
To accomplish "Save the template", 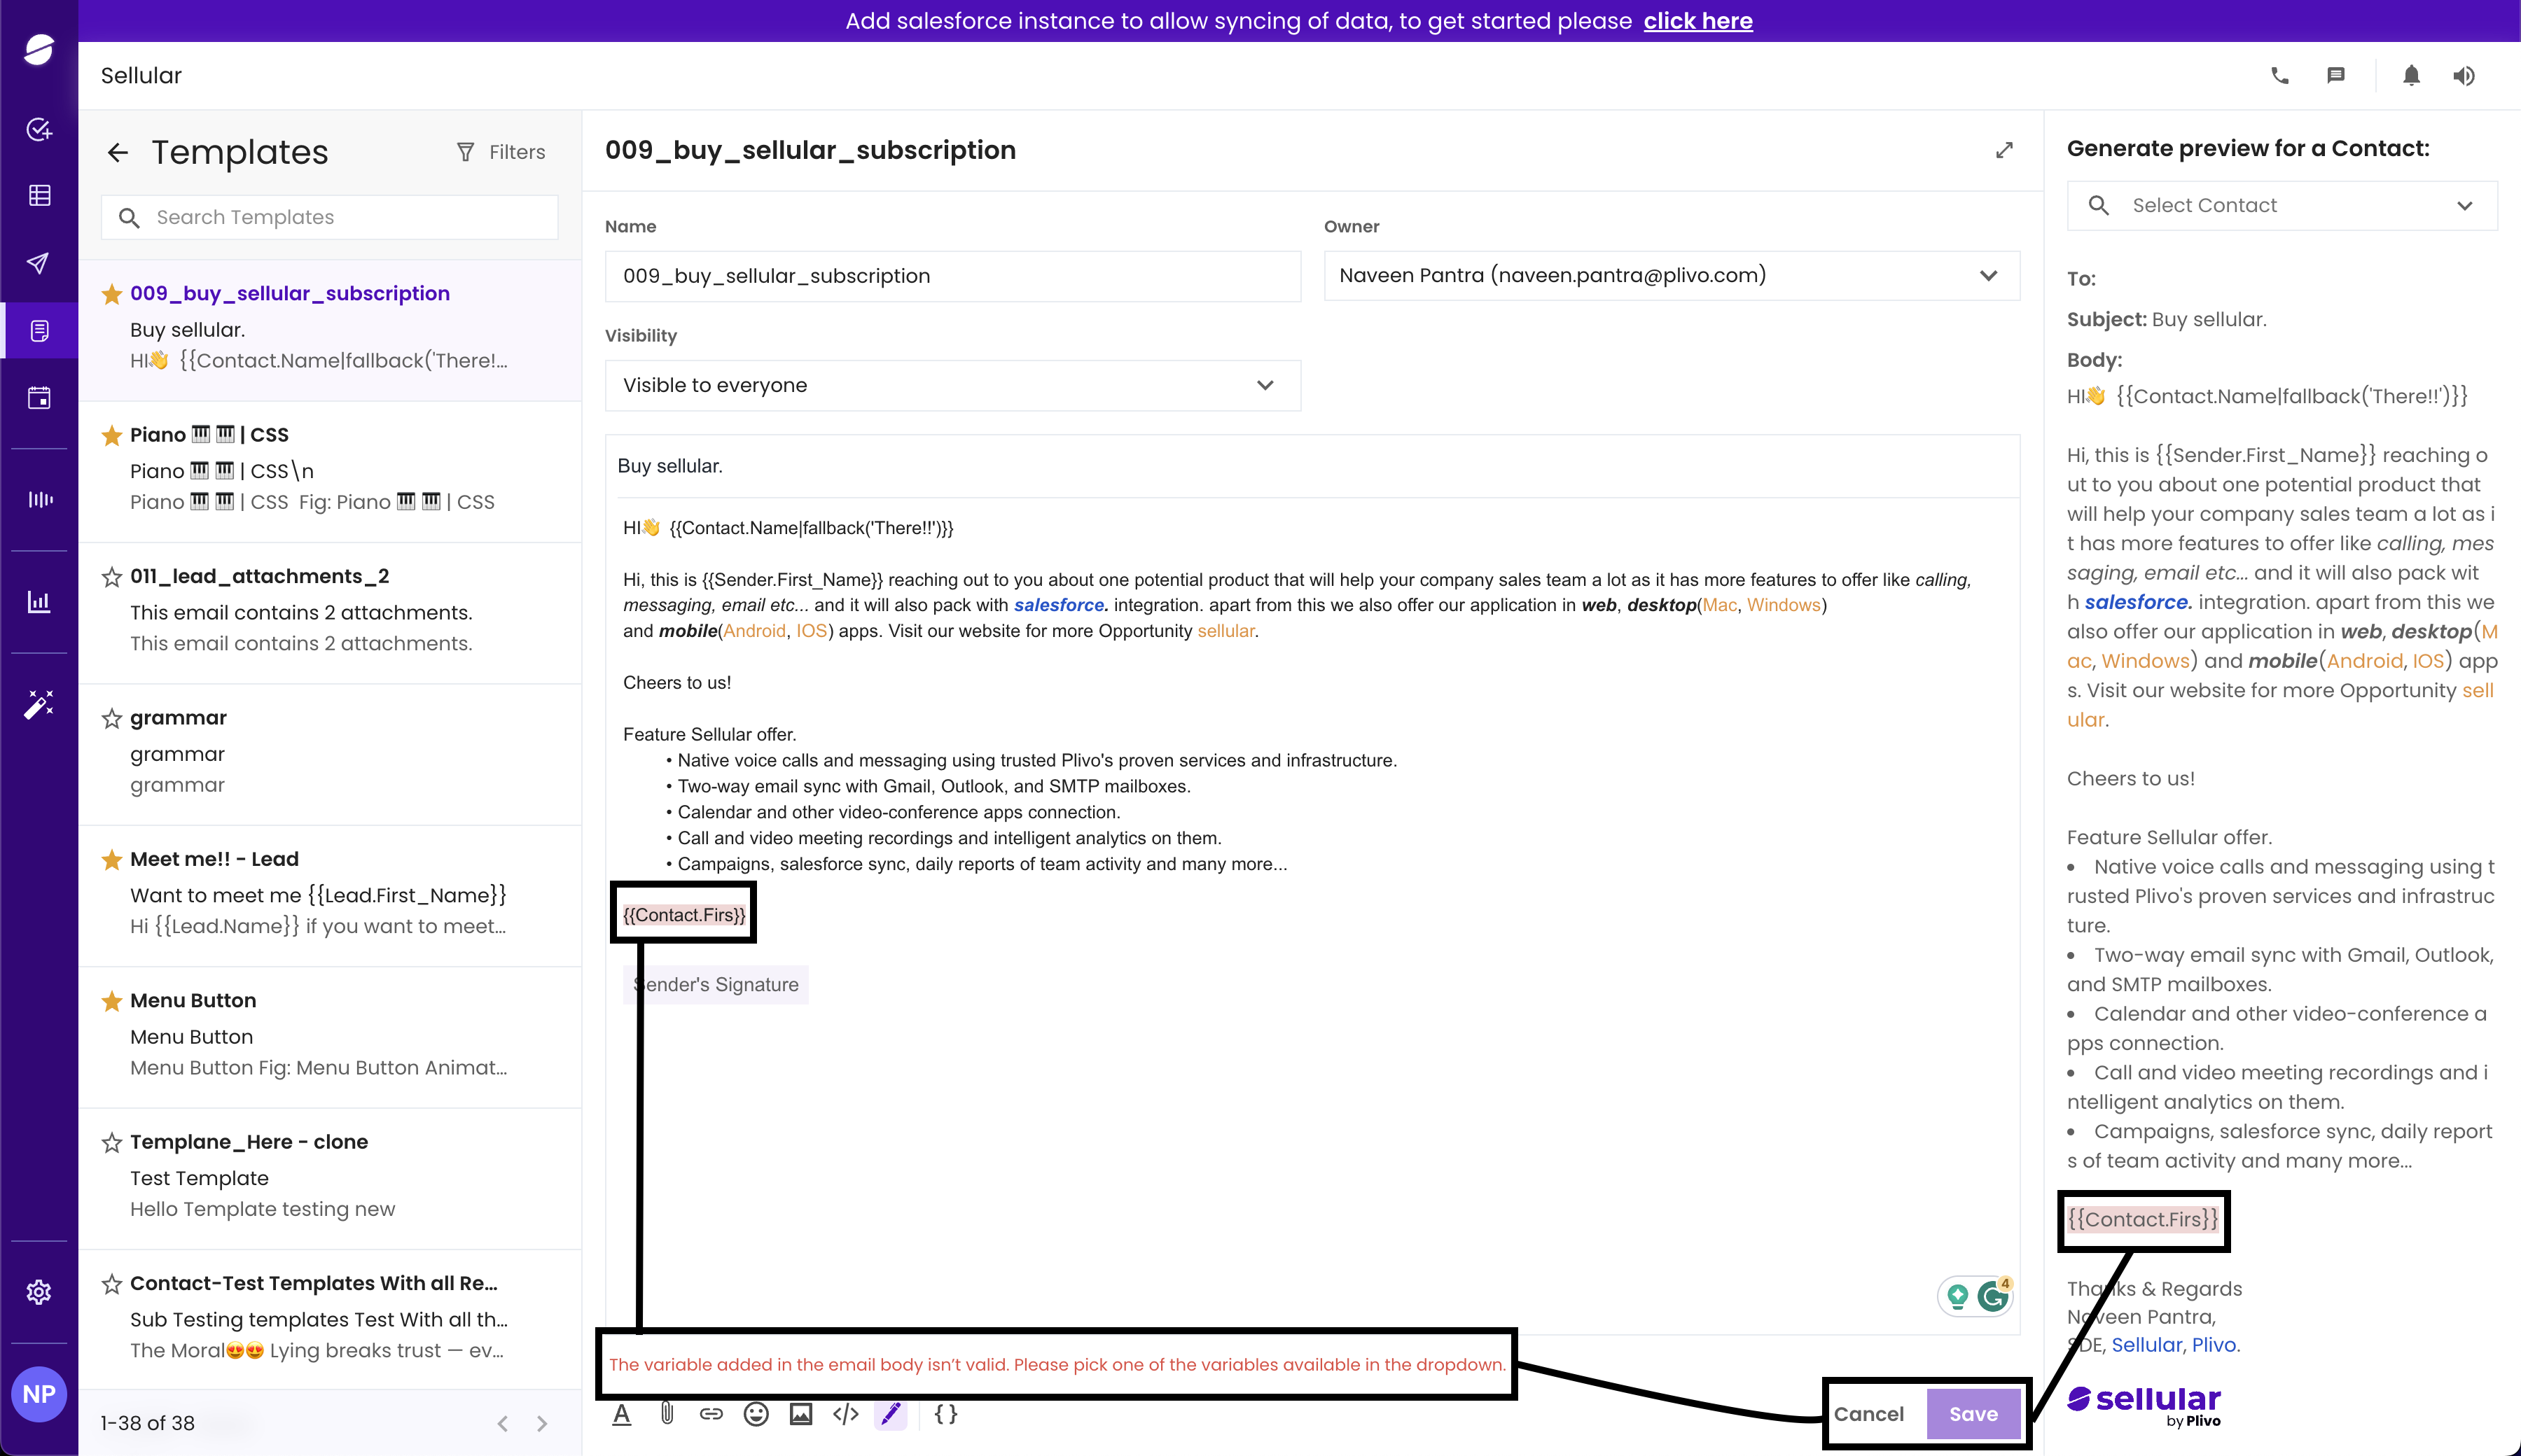I will tap(1973, 1414).
